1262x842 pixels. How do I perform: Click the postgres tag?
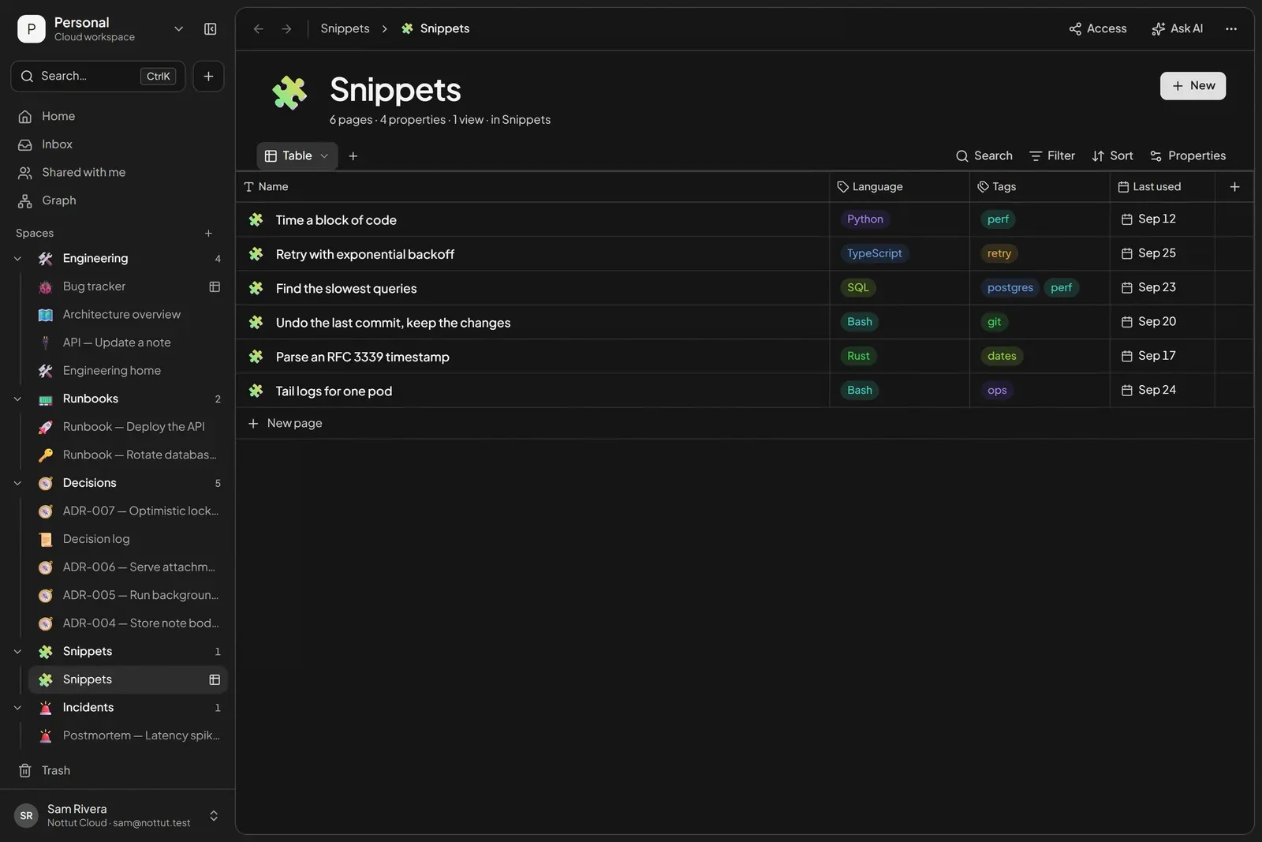[x=1010, y=288]
